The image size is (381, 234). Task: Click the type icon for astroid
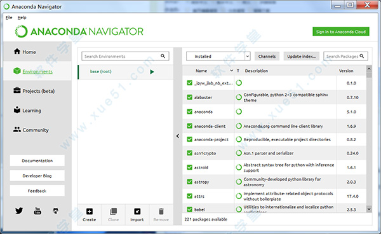pyautogui.click(x=239, y=167)
